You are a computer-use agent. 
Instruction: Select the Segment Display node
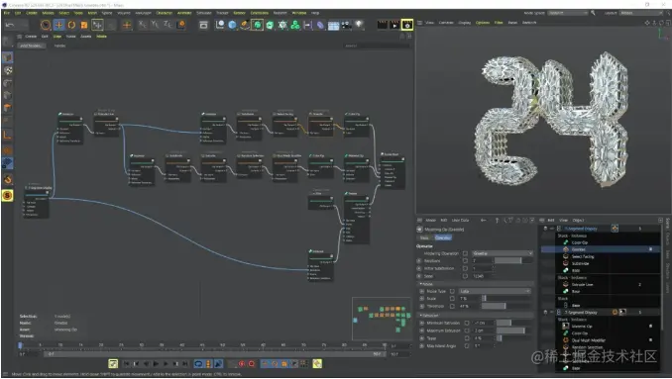coord(37,201)
